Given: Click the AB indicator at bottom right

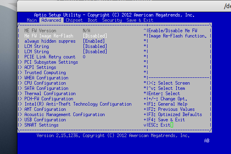Looking at the screenshot, I should [x=207, y=141].
